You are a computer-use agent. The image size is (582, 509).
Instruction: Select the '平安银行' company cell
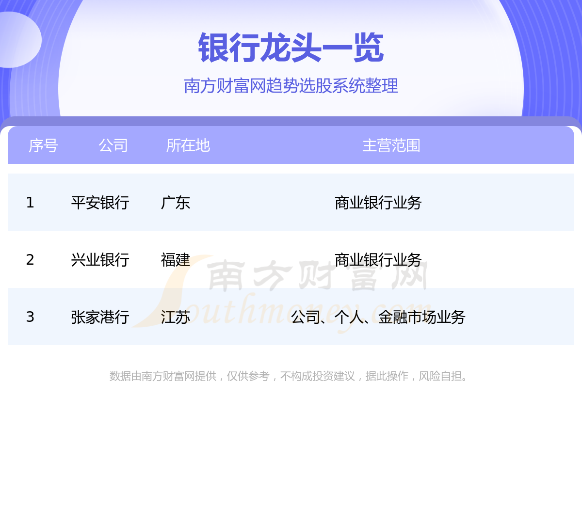pos(100,203)
